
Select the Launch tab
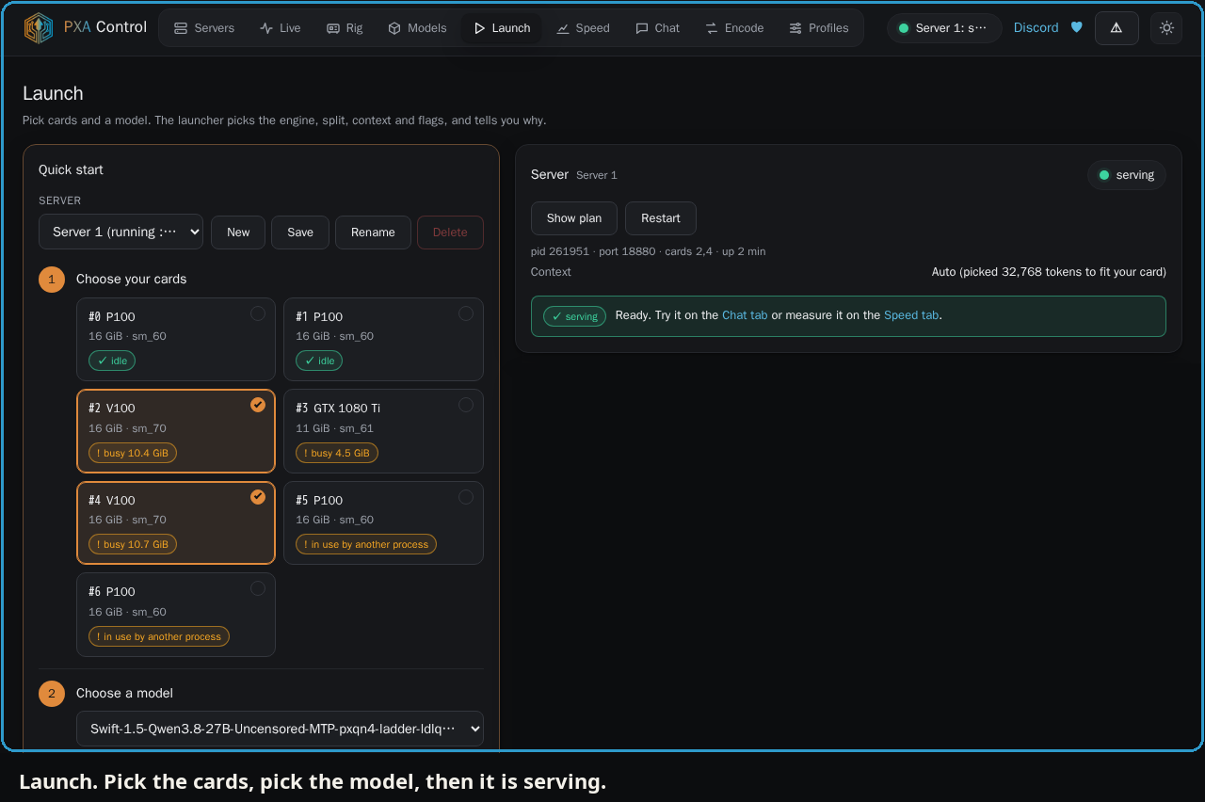point(502,28)
